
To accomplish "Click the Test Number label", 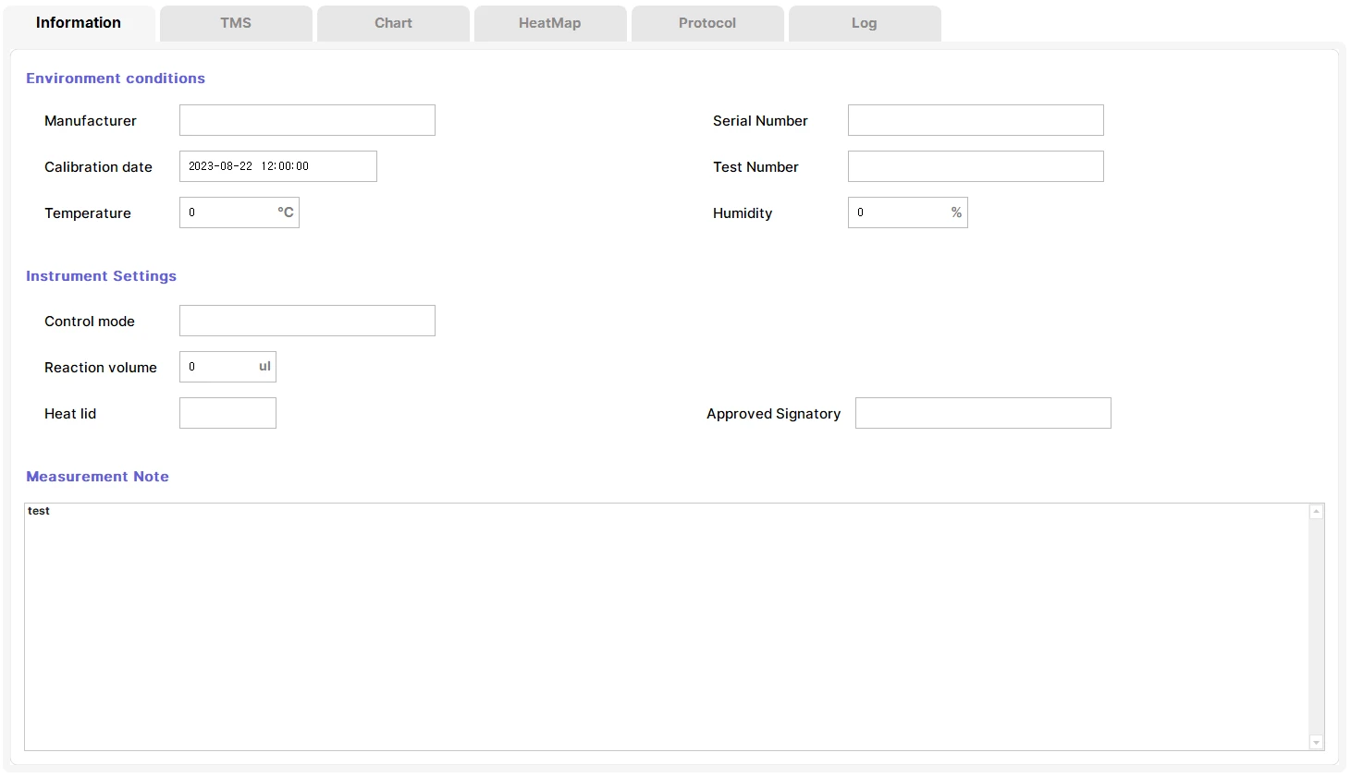I will 755,167.
